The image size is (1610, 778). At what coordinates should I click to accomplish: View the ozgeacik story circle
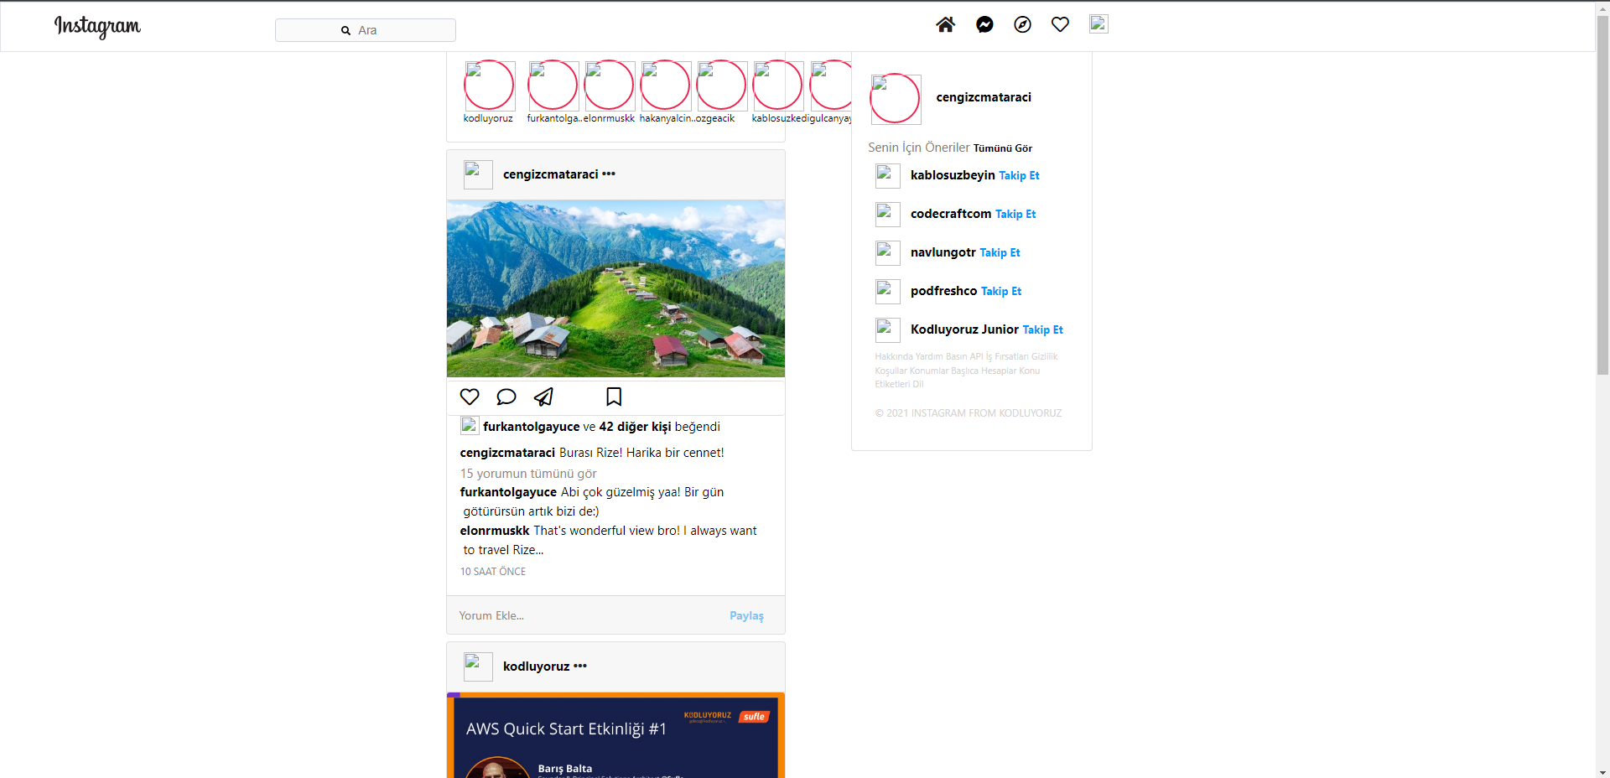click(x=720, y=85)
